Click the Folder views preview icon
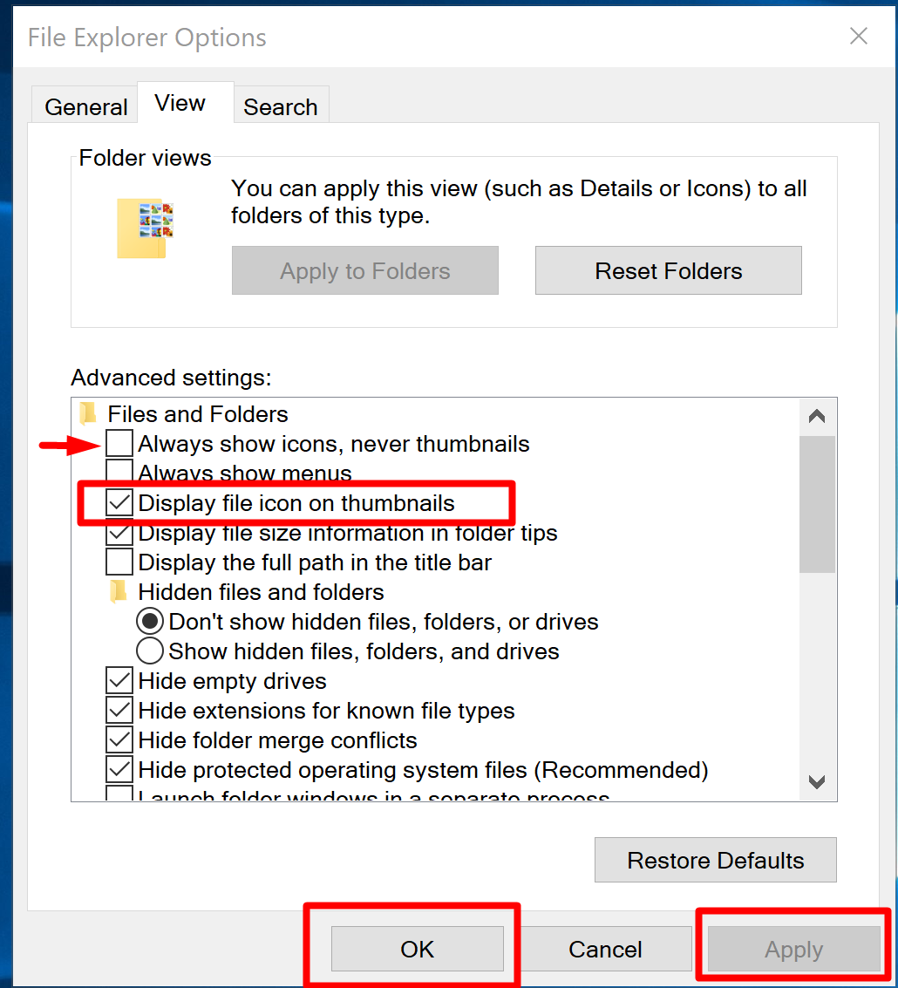Image resolution: width=898 pixels, height=988 pixels. pyautogui.click(x=144, y=228)
